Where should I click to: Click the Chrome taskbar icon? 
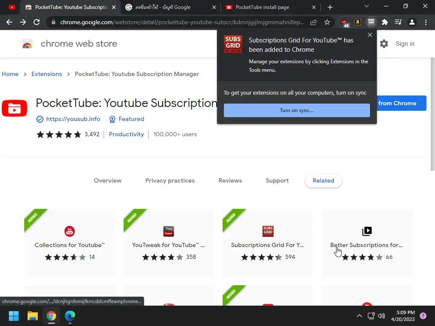point(51,316)
